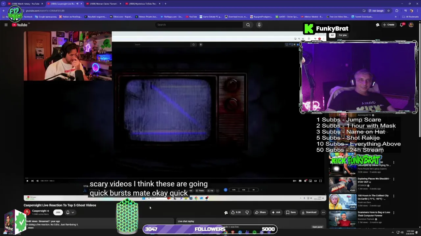Image resolution: width=421 pixels, height=236 pixels.
Task: Open the video player settings gear
Action: (305, 181)
